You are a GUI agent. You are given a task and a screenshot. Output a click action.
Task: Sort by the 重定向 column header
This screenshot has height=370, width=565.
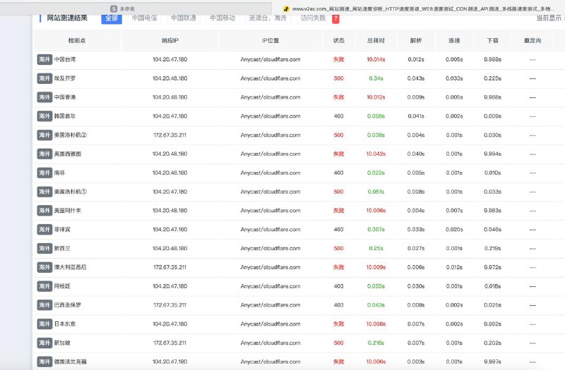click(x=533, y=41)
